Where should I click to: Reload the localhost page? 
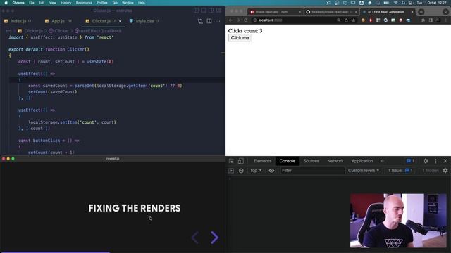pos(246,20)
